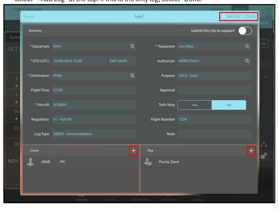Set Tech Stop to No

[x=229, y=105]
